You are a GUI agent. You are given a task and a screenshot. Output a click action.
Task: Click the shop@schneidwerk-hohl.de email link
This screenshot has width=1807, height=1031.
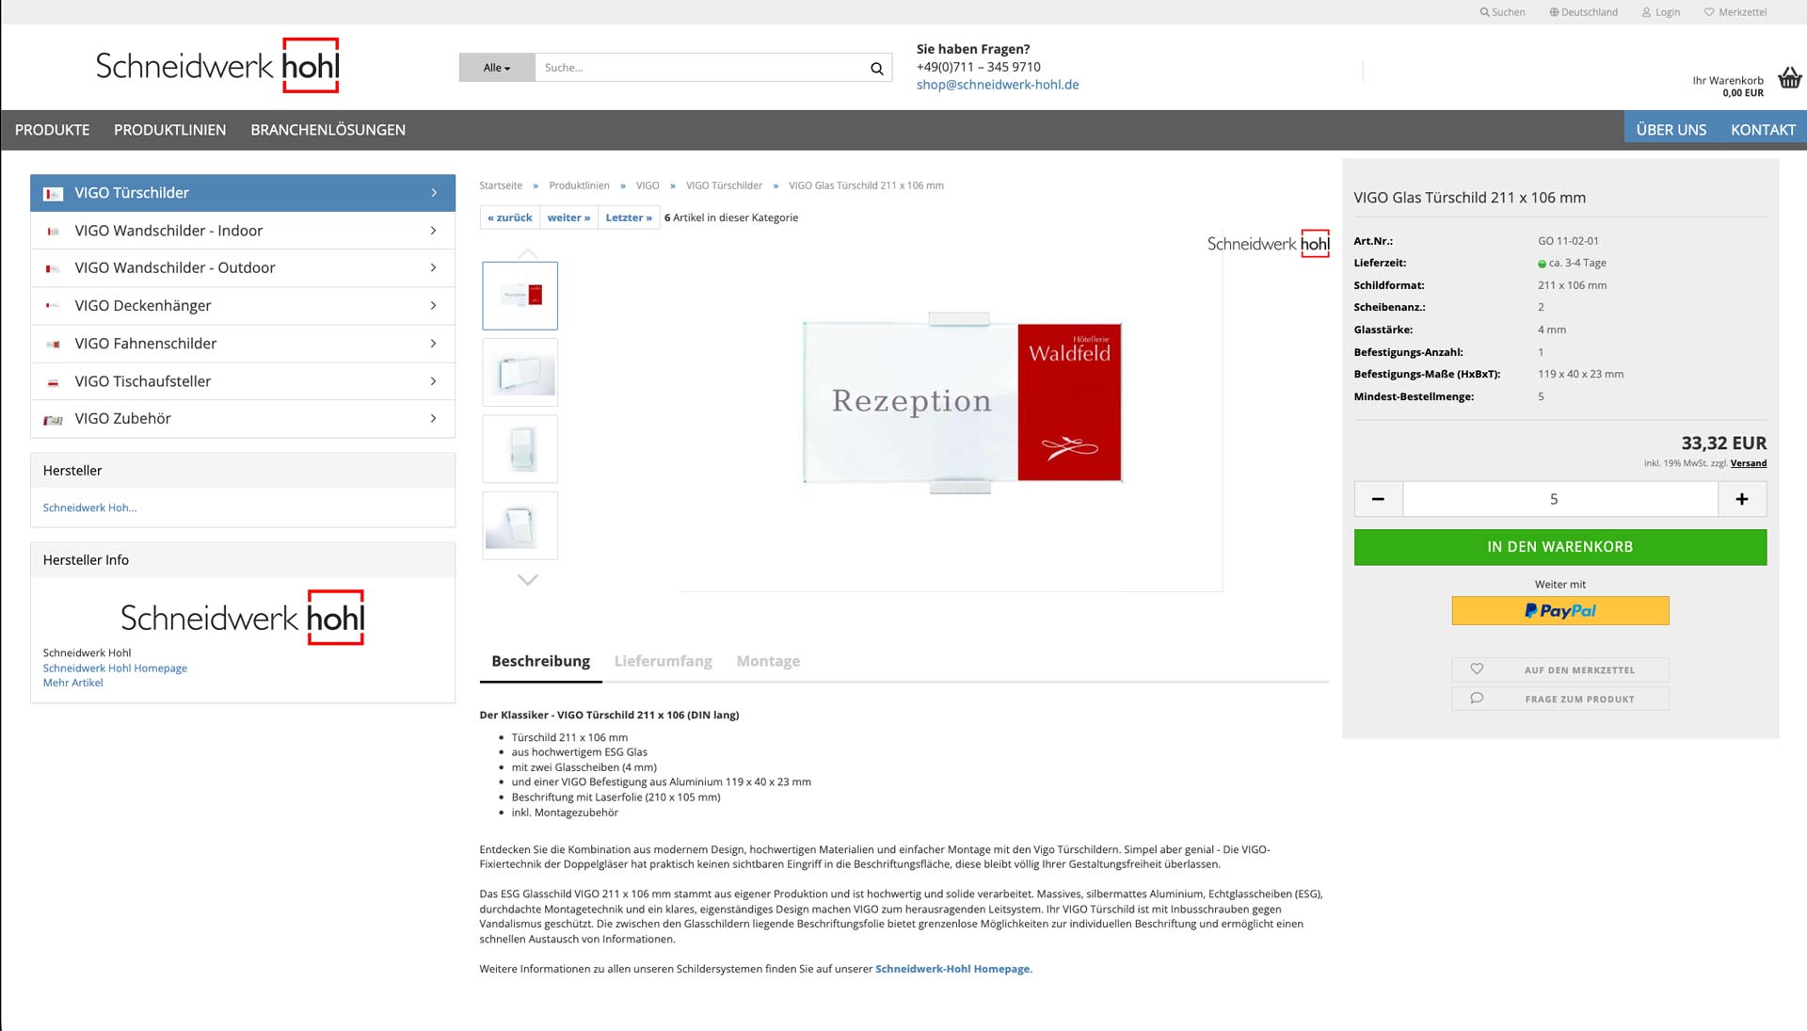(998, 85)
